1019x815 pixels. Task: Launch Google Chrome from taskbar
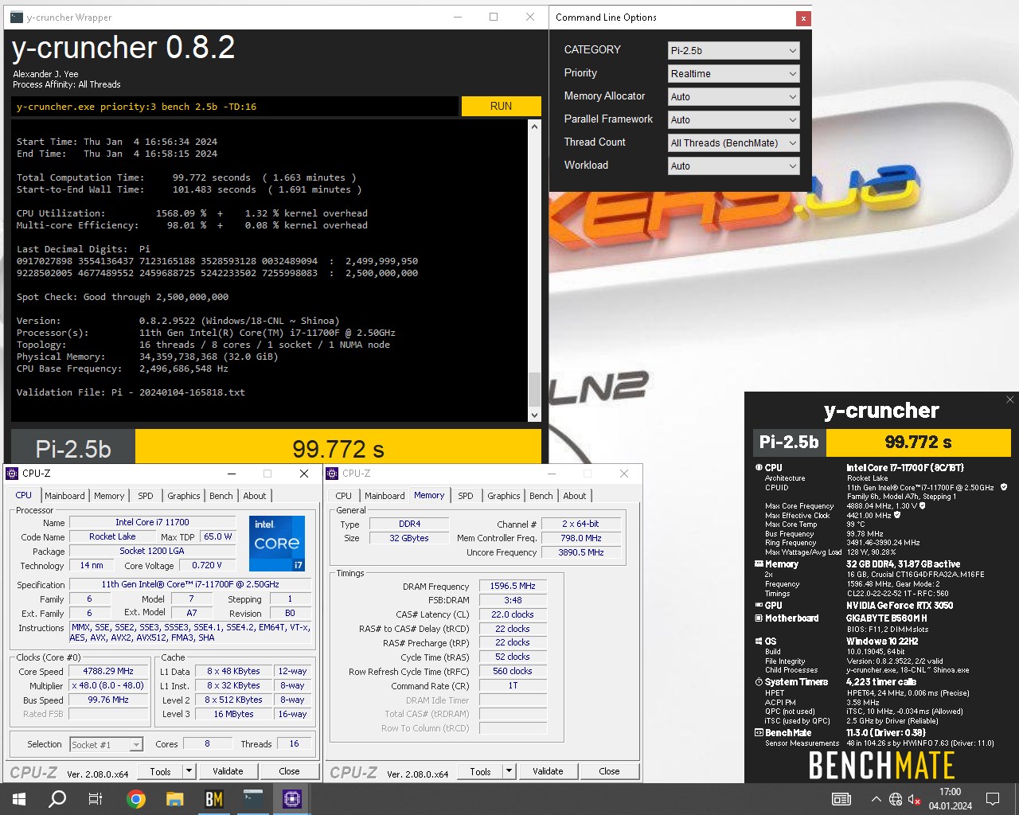(x=136, y=799)
